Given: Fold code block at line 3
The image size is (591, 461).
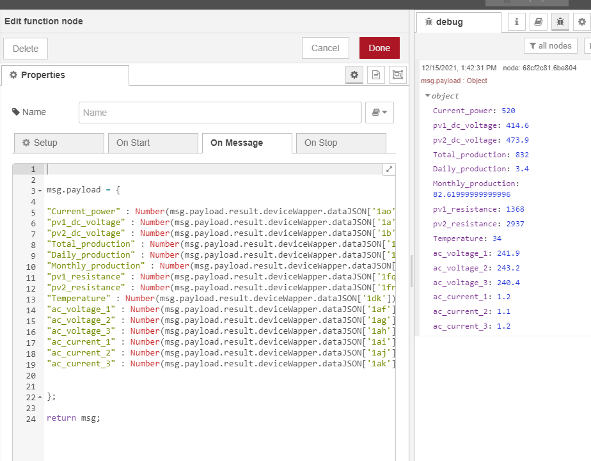Looking at the screenshot, I should 40,191.
